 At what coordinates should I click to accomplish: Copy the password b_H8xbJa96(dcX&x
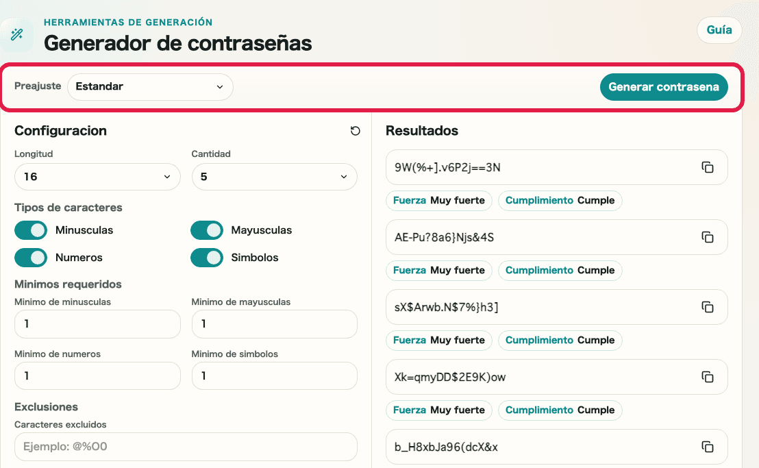click(708, 446)
